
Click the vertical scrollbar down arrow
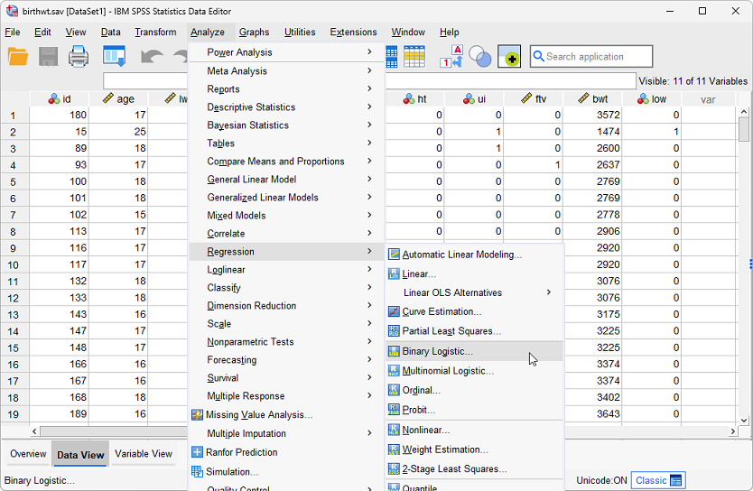tap(744, 420)
